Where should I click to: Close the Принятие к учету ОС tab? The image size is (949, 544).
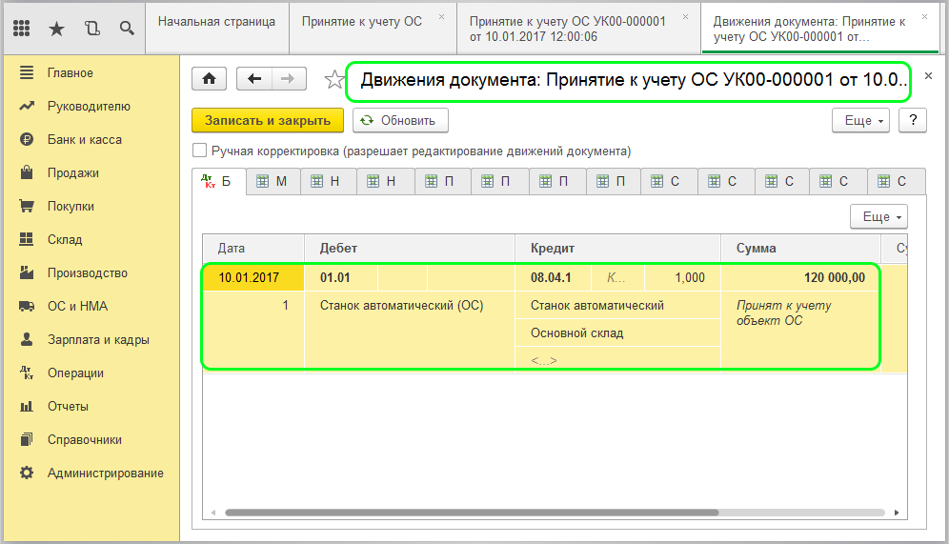(x=442, y=17)
